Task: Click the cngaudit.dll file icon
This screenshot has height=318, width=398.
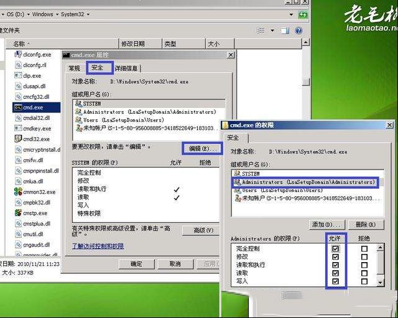Action: pyautogui.click(x=18, y=245)
